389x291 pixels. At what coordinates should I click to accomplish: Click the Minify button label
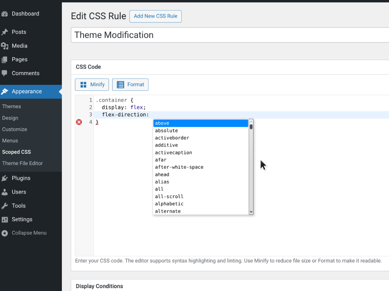point(98,84)
